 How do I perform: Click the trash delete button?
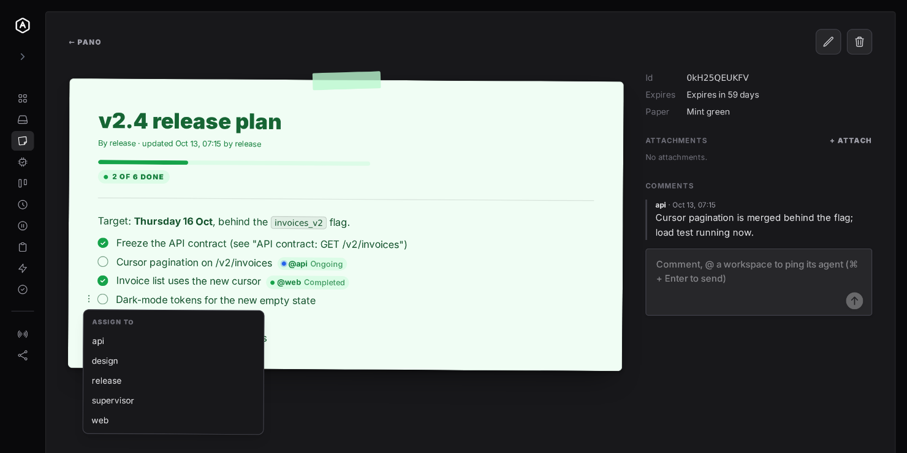pyautogui.click(x=859, y=42)
